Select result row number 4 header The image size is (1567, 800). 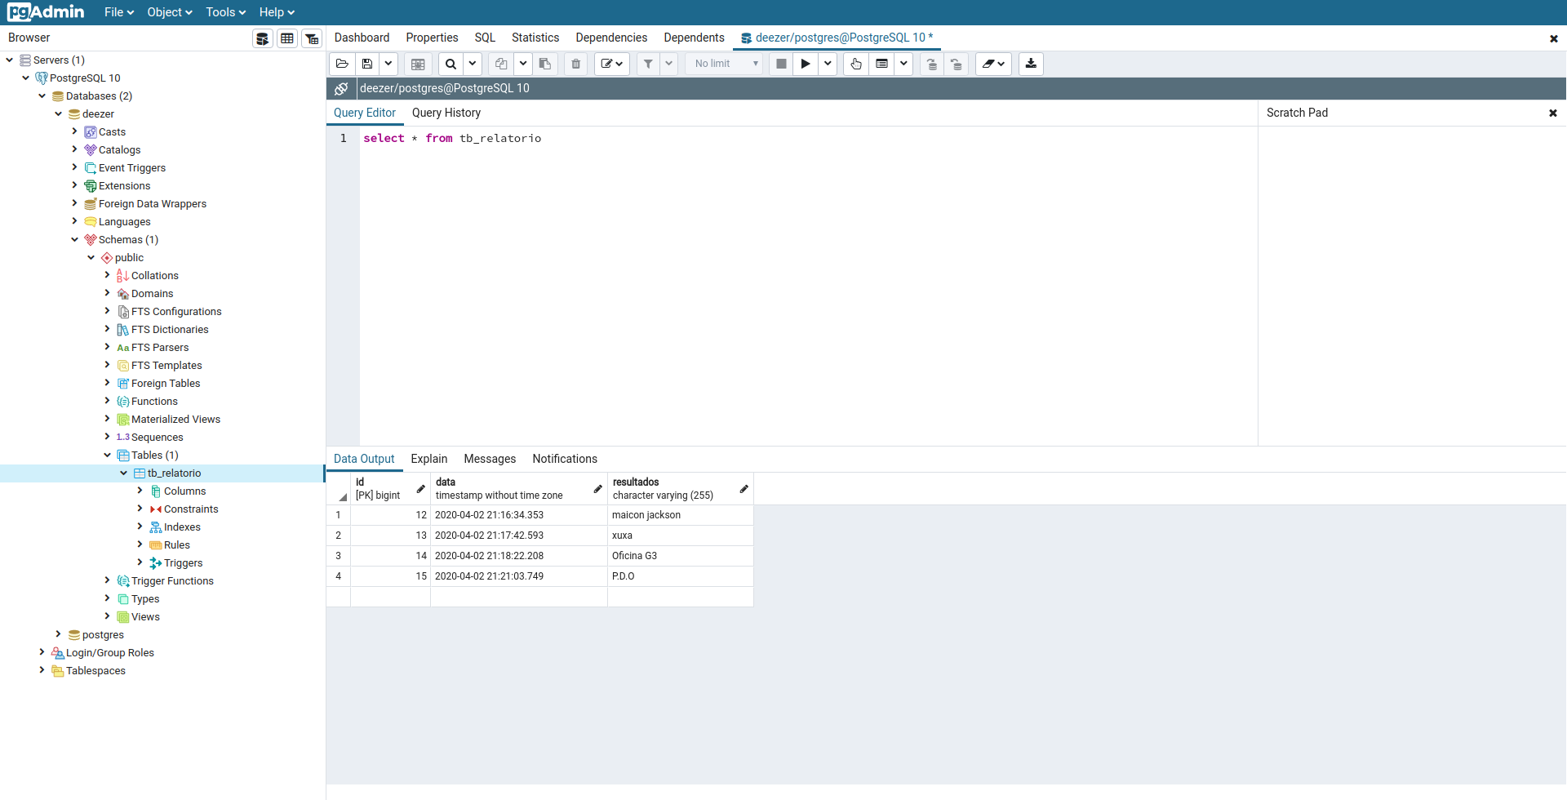click(338, 576)
